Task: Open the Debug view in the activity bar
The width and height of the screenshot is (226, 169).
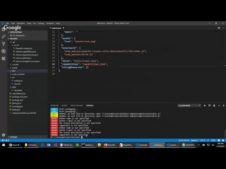Action: [3, 51]
